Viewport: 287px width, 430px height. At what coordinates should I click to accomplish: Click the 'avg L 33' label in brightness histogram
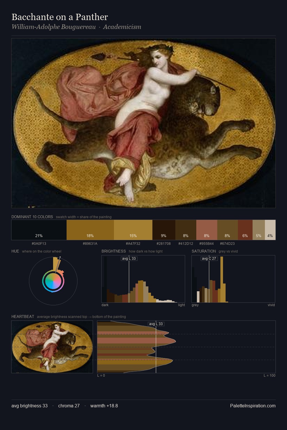pos(129,259)
